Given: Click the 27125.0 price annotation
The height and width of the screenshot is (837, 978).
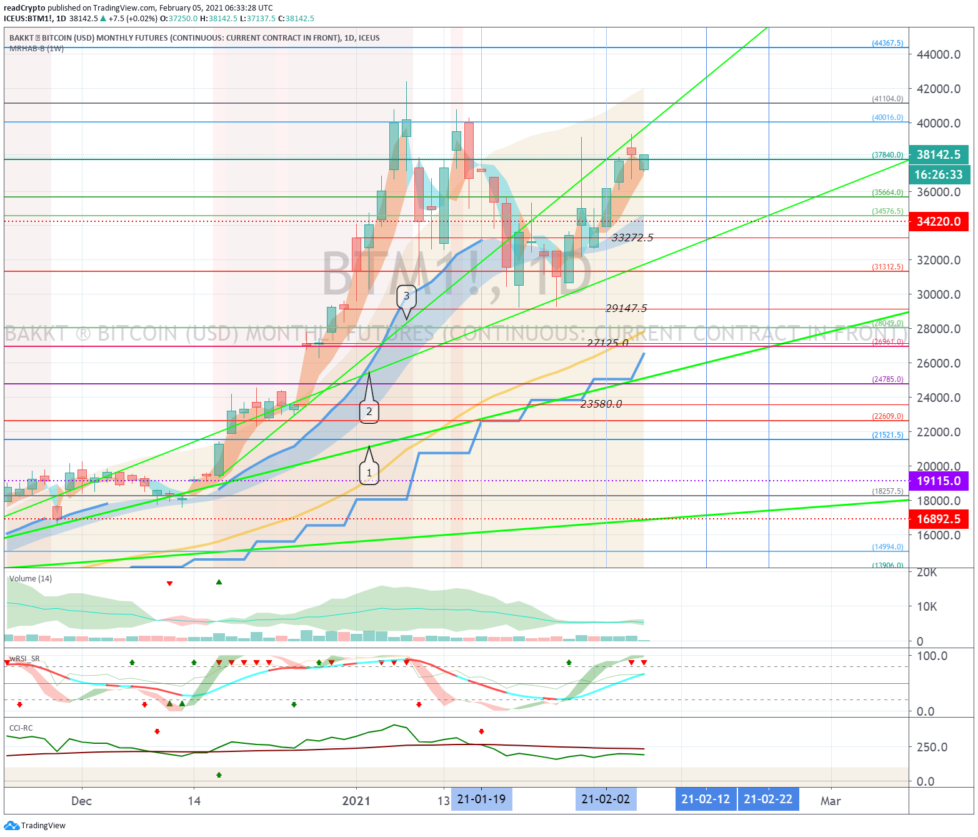Looking at the screenshot, I should tap(607, 343).
